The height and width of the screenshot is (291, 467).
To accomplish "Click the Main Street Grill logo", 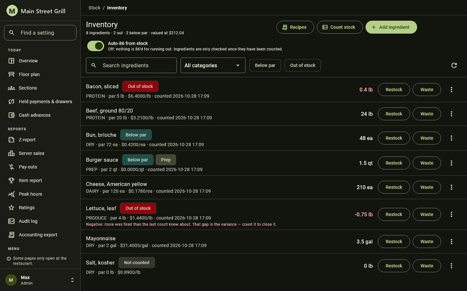I will pos(12,11).
